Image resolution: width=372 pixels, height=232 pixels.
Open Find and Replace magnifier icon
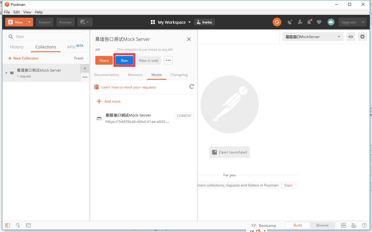pyautogui.click(x=18, y=225)
